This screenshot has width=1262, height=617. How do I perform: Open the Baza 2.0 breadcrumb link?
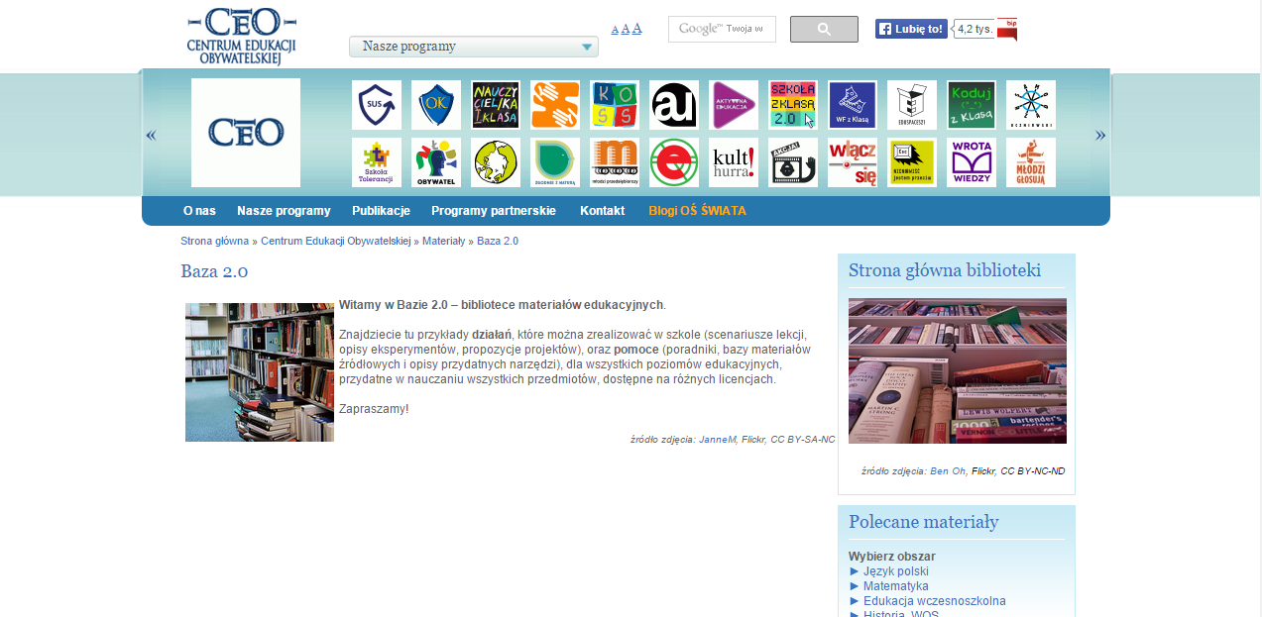(x=498, y=241)
